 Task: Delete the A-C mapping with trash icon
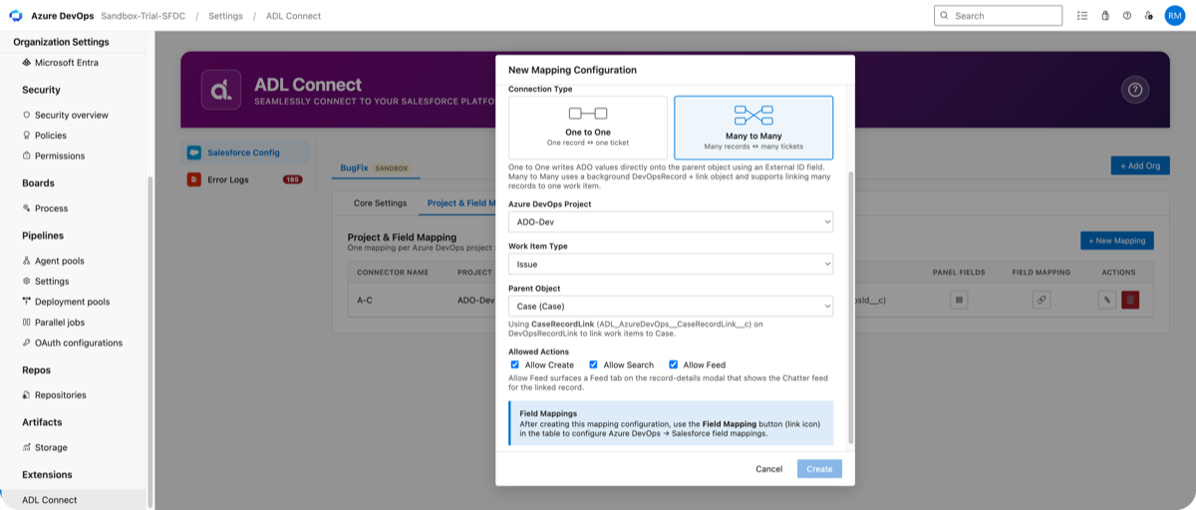[1130, 299]
